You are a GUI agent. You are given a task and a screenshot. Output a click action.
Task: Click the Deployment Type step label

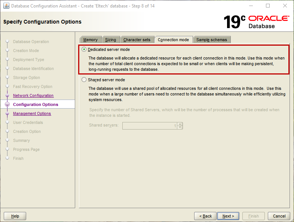tap(28, 60)
